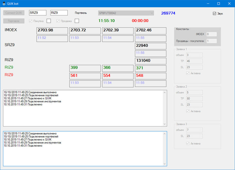This screenshot has height=170, width=235.
Task: Click the green clock 11:55:10
Action: tap(107, 21)
